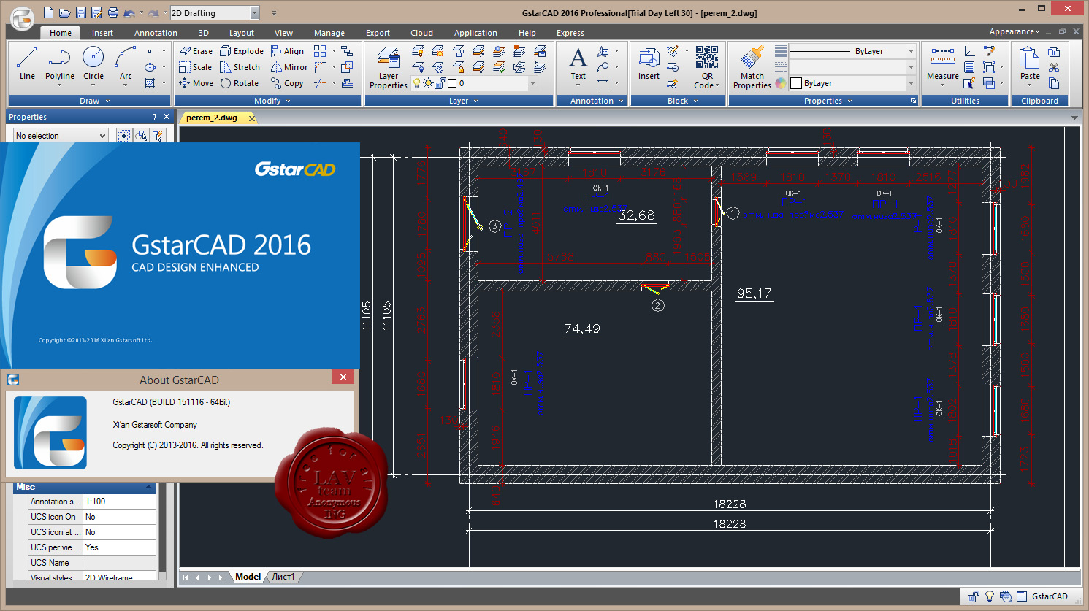Click layer 0 color swatch square

point(452,83)
